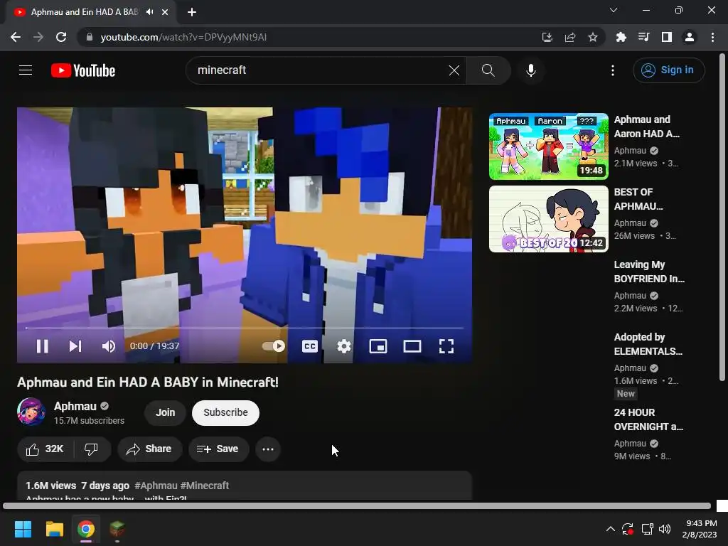Open tab search chevron dropdown

pos(614,10)
